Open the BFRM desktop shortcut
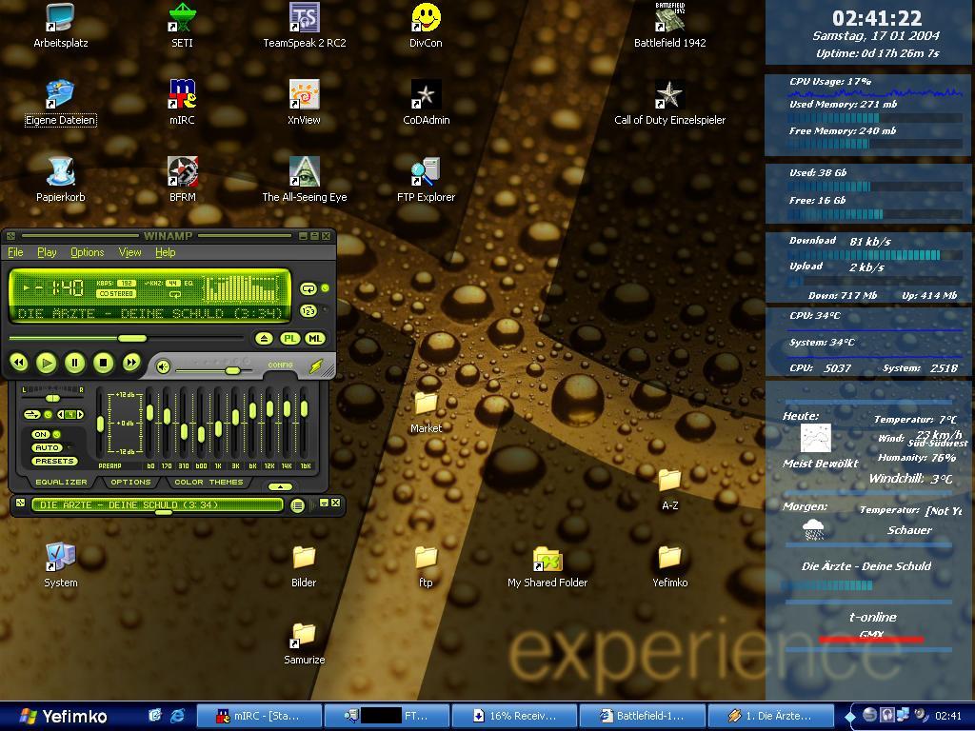This screenshot has height=731, width=975. click(x=182, y=181)
